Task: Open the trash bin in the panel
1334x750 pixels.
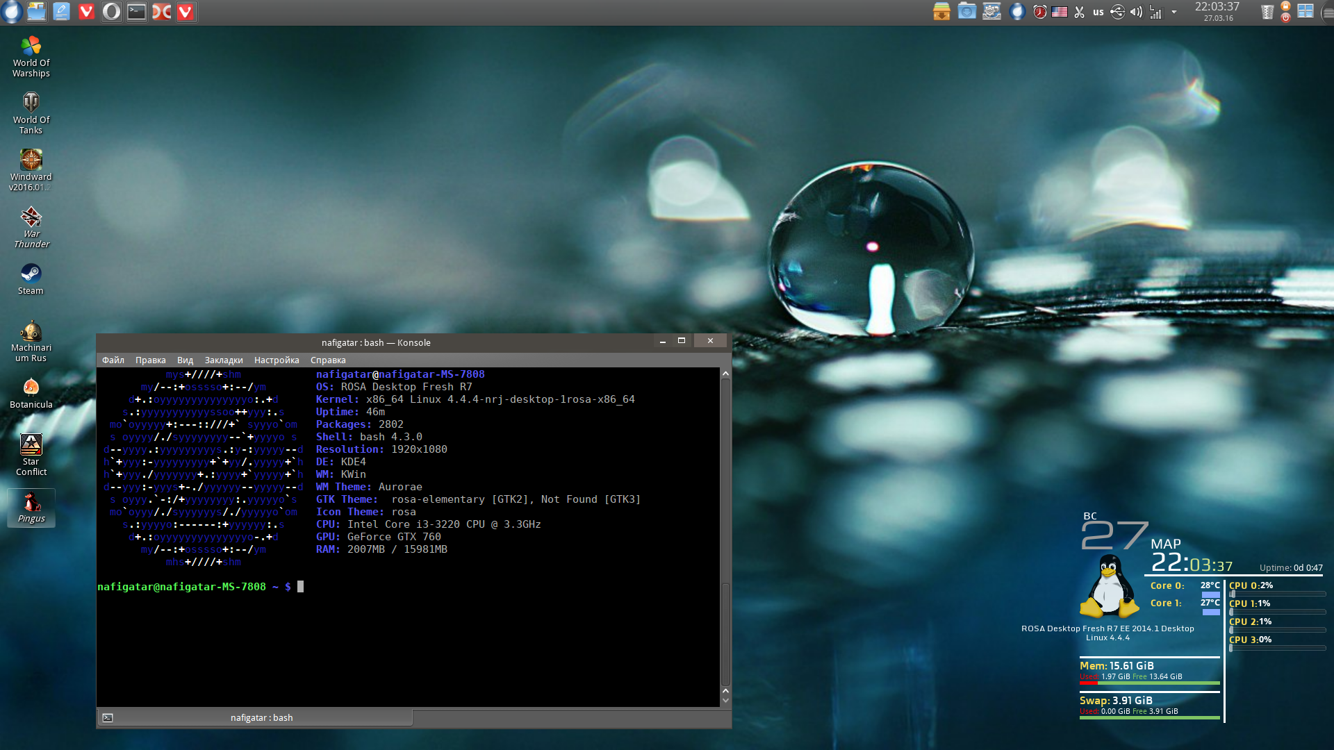Action: tap(1267, 12)
